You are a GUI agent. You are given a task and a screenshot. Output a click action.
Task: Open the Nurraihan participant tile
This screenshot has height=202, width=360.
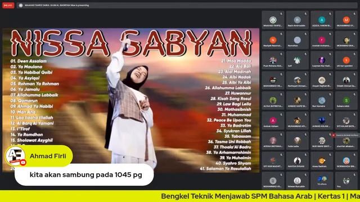[x=297, y=40]
